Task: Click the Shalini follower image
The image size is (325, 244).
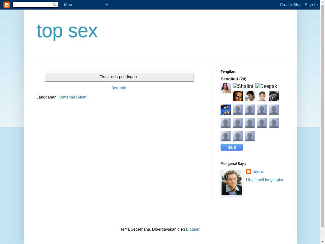Action: click(x=243, y=86)
